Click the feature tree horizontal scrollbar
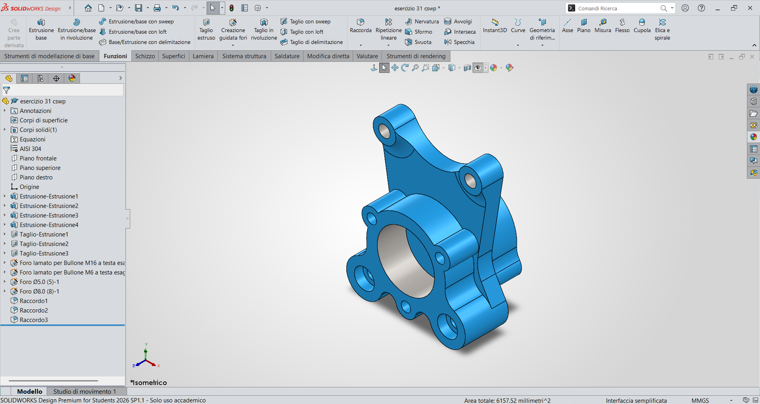This screenshot has width=760, height=404. 53,381
